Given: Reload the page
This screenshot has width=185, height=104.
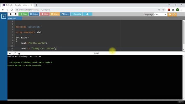Looking at the screenshot, I should pos(12,10).
